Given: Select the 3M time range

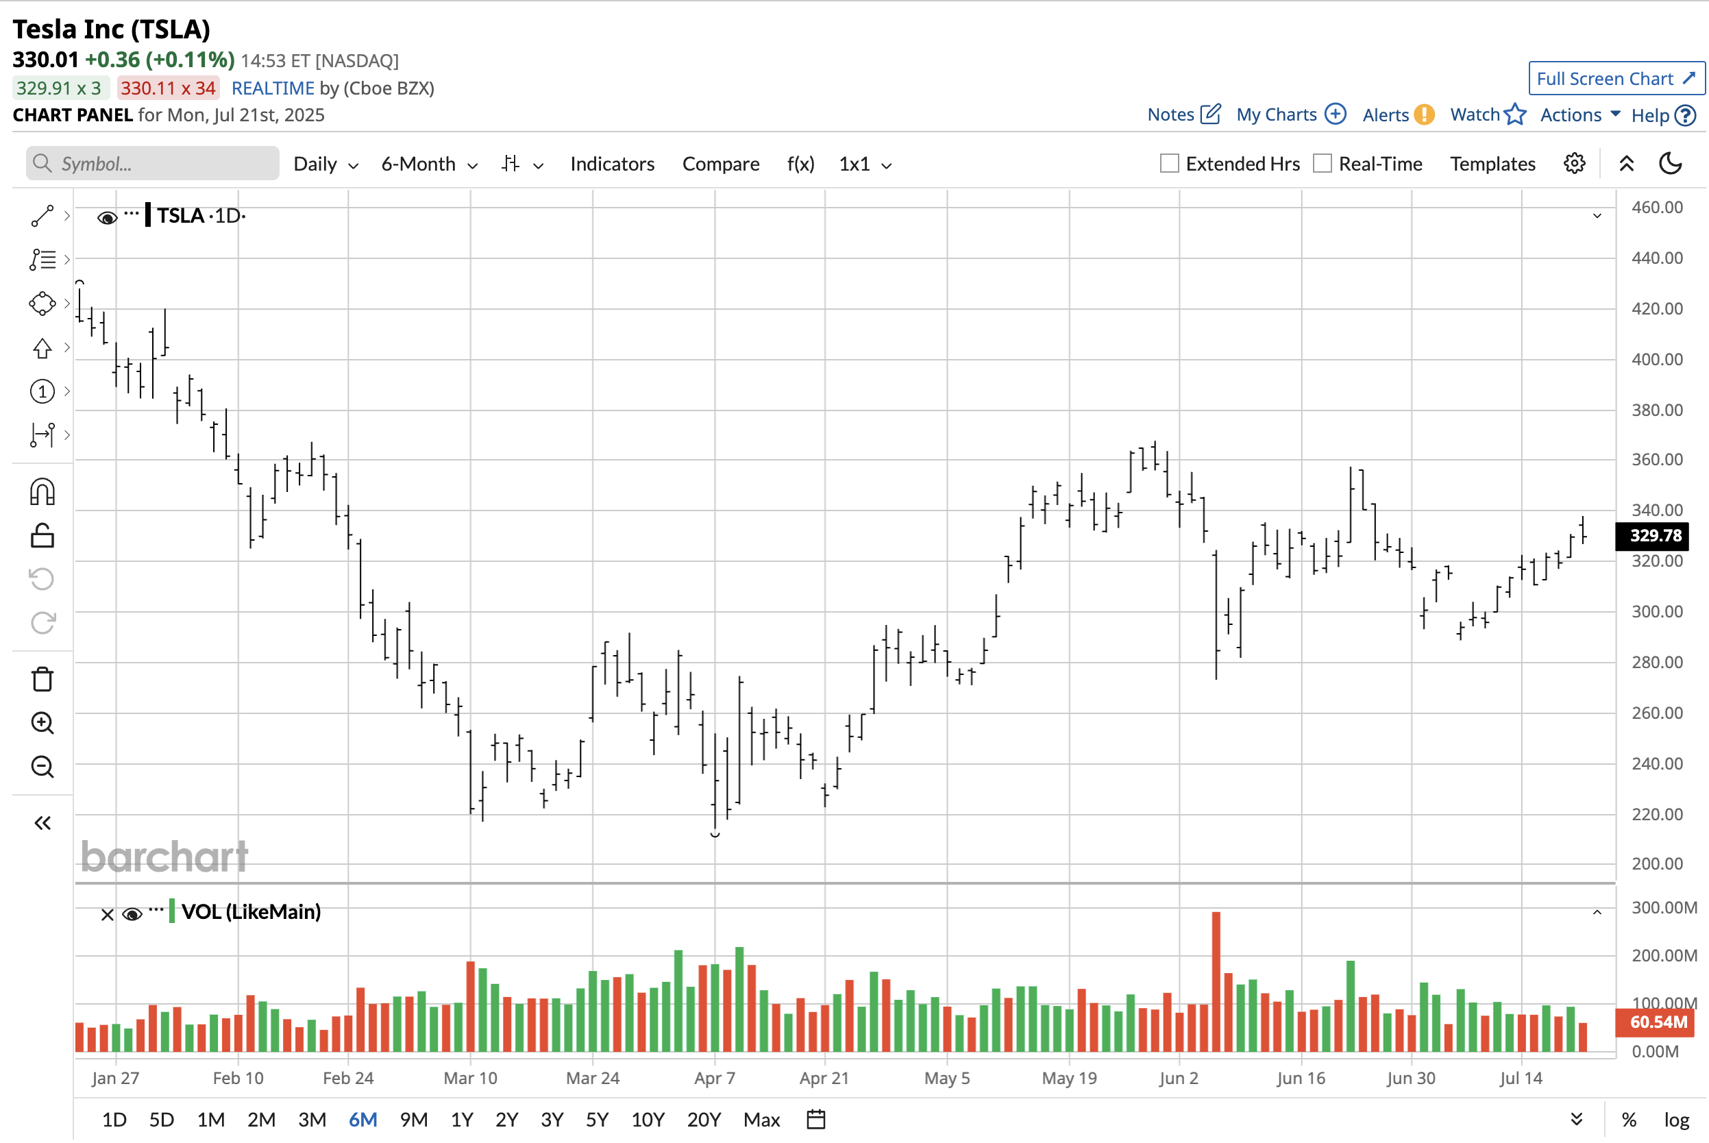Looking at the screenshot, I should point(312,1120).
